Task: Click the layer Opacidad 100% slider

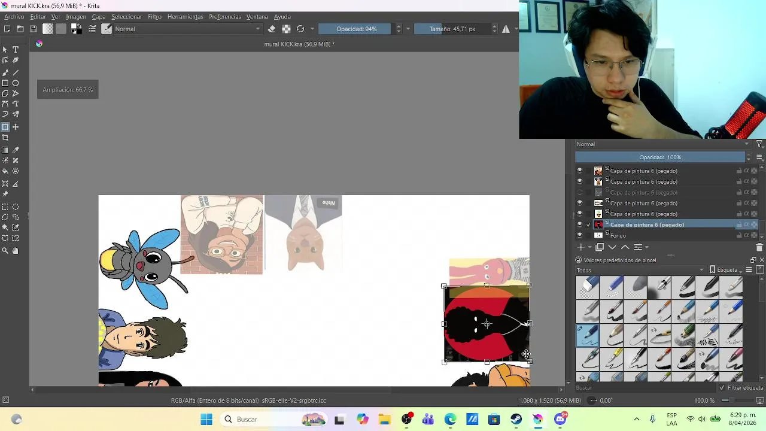Action: [x=660, y=157]
